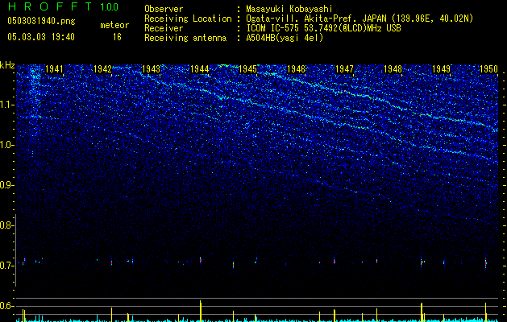Image resolution: width=507 pixels, height=322 pixels.
Task: Click the 1945 time marker
Action: (x=247, y=69)
